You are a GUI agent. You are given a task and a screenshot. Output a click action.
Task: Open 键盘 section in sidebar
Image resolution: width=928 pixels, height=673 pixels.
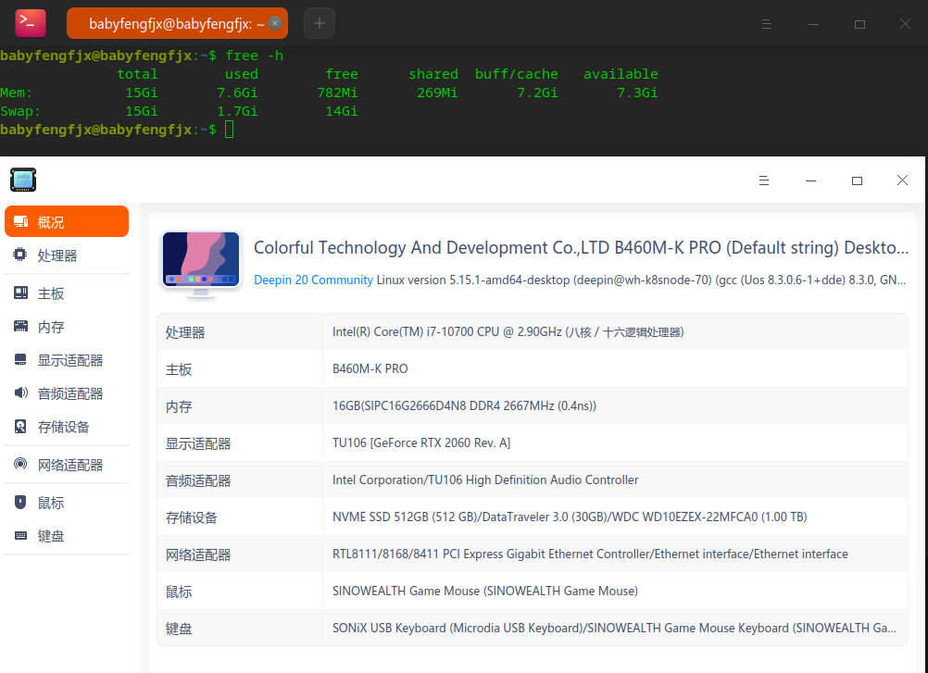(67, 536)
